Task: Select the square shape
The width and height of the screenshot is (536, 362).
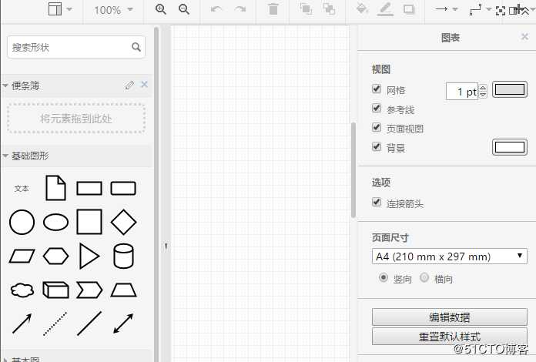Action: point(89,222)
